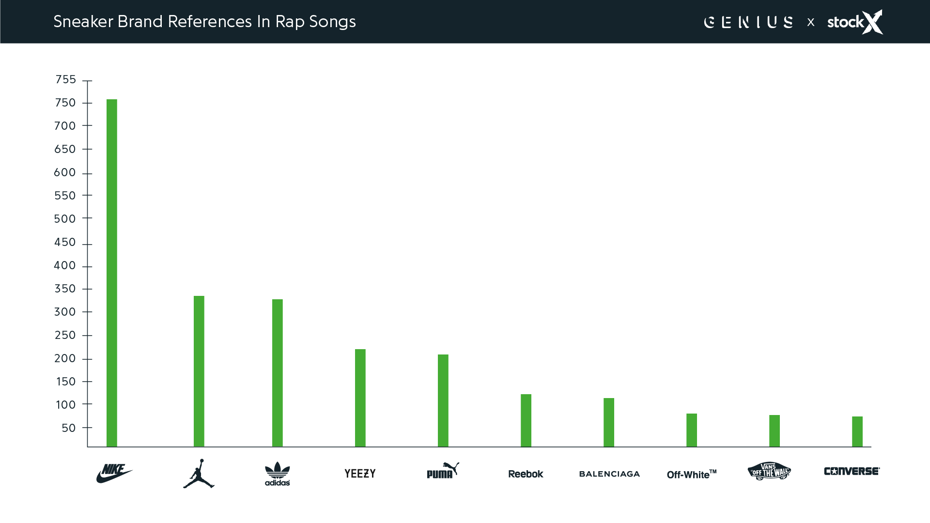
Task: Click the chart title Sneaker Brand References
Action: (x=204, y=22)
